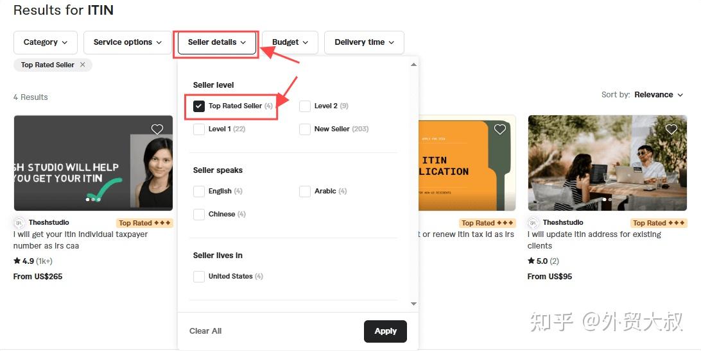701x351 pixels.
Task: Click the Clear All link
Action: (205, 331)
